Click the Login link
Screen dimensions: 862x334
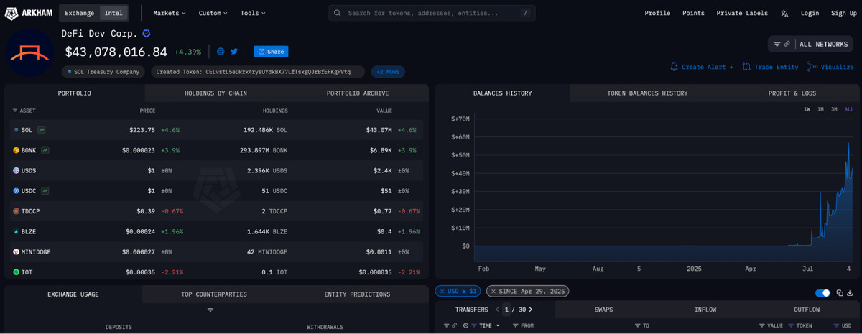pyautogui.click(x=810, y=13)
